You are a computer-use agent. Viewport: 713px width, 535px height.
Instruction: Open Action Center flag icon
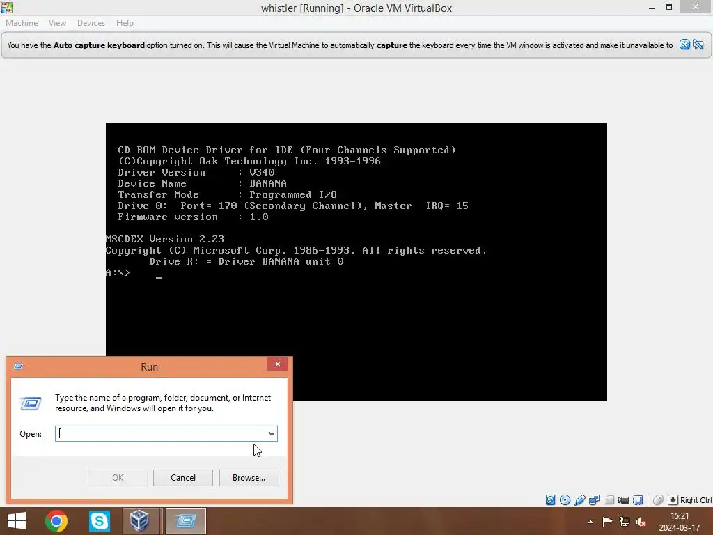pyautogui.click(x=607, y=522)
